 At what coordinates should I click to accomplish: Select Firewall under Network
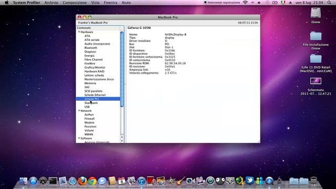89,119
